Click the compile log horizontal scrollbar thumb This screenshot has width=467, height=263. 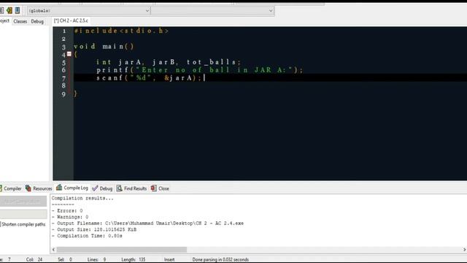point(122,250)
